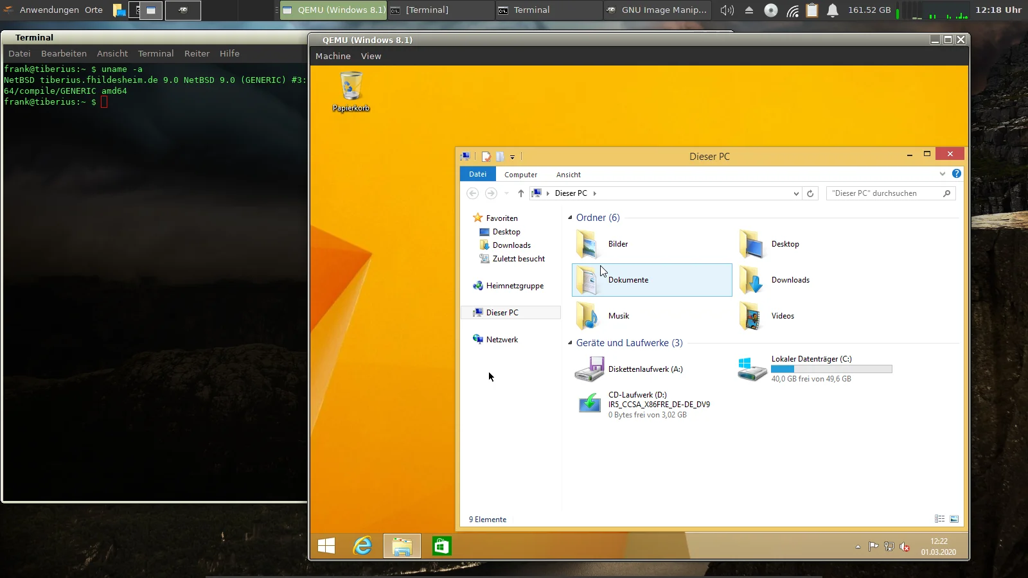1028x578 pixels.
Task: Click panel clipboard manager icon
Action: [x=812, y=10]
